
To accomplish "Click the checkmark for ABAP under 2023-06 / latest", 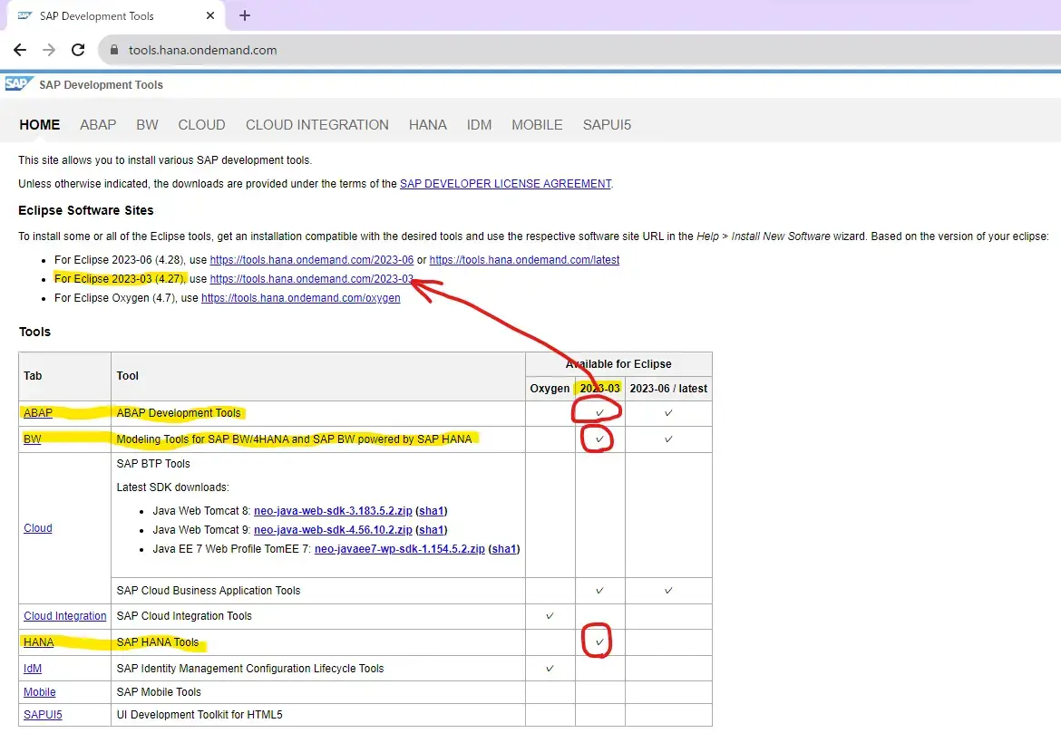I will point(668,413).
